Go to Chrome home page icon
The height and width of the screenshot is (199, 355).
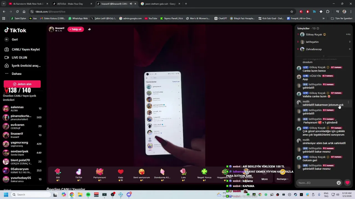coord(24,12)
